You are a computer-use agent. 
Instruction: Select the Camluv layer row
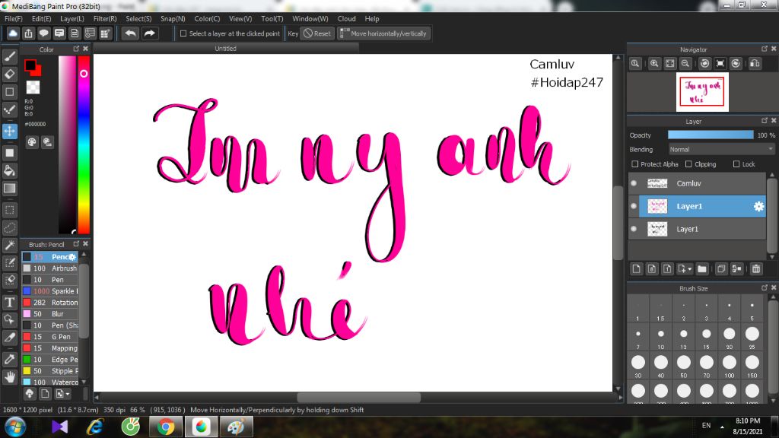(697, 183)
